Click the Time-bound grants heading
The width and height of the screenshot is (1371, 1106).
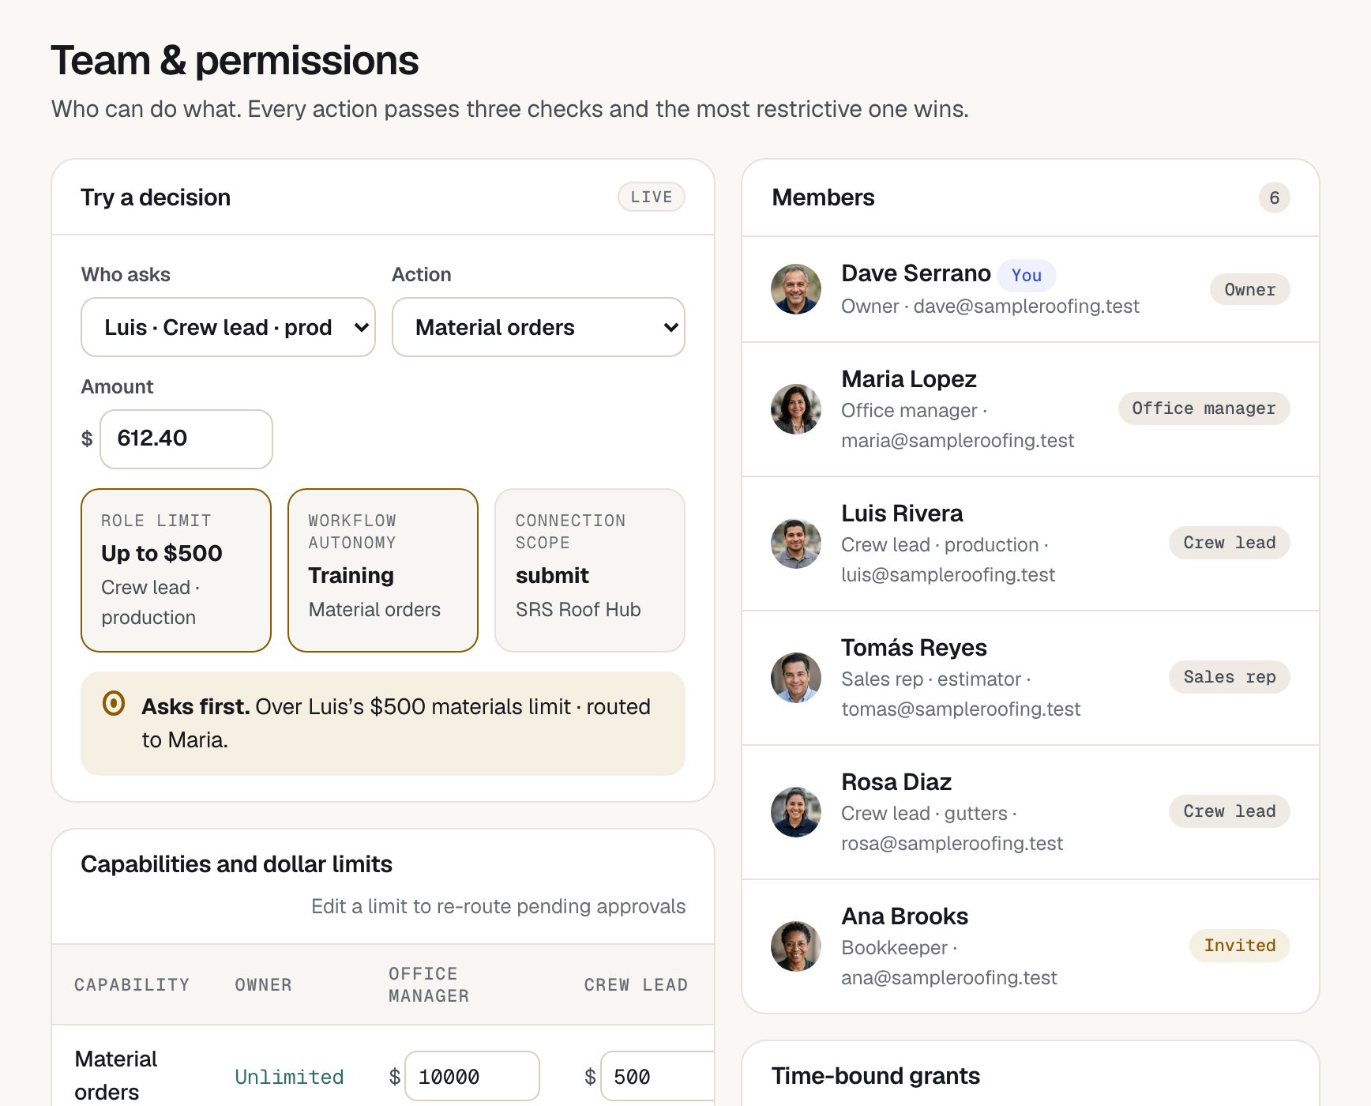pos(876,1076)
